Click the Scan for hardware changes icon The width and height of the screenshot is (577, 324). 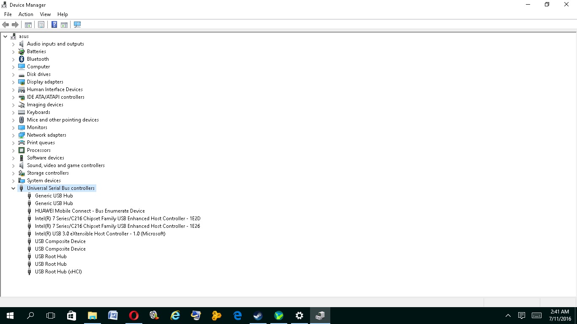click(x=77, y=25)
